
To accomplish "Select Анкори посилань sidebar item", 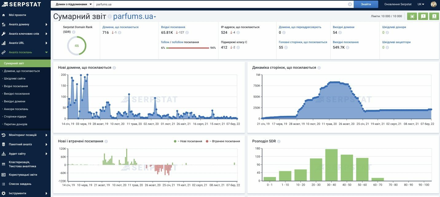I will [x=16, y=109].
